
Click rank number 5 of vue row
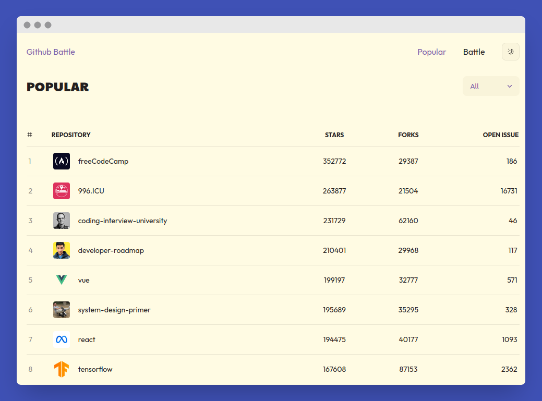coord(30,280)
